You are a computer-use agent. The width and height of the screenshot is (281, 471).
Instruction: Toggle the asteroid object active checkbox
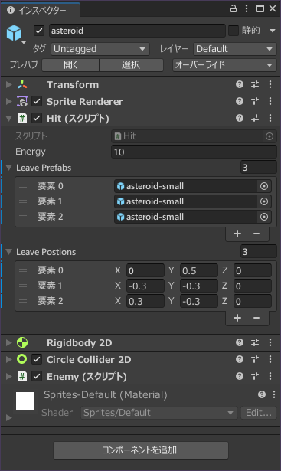pos(39,31)
